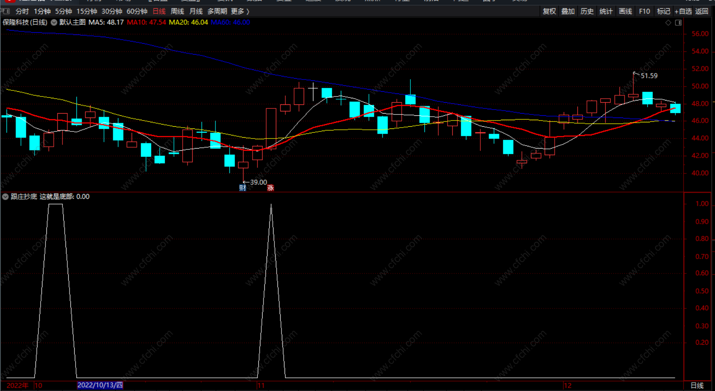This screenshot has height=391, width=715.
Task: Click the 51.59 high price label
Action: (x=649, y=76)
